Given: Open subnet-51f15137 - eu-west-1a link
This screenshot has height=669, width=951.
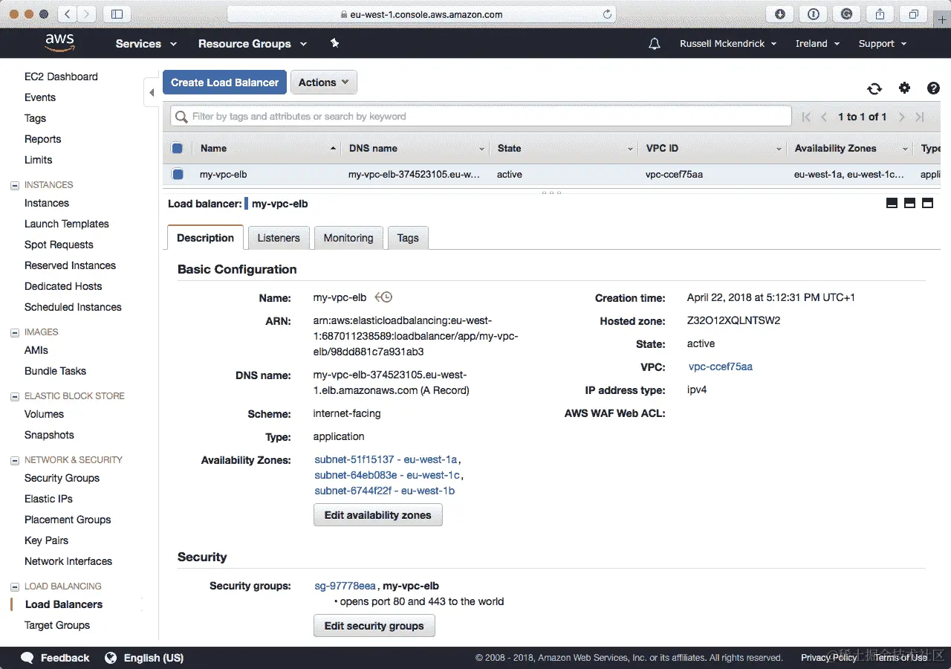Looking at the screenshot, I should click(x=386, y=459).
